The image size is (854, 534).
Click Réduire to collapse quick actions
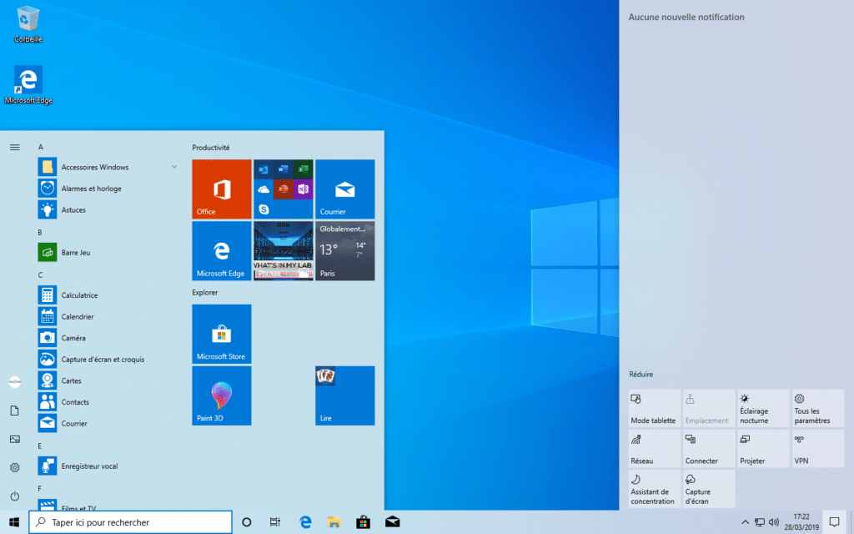click(640, 375)
